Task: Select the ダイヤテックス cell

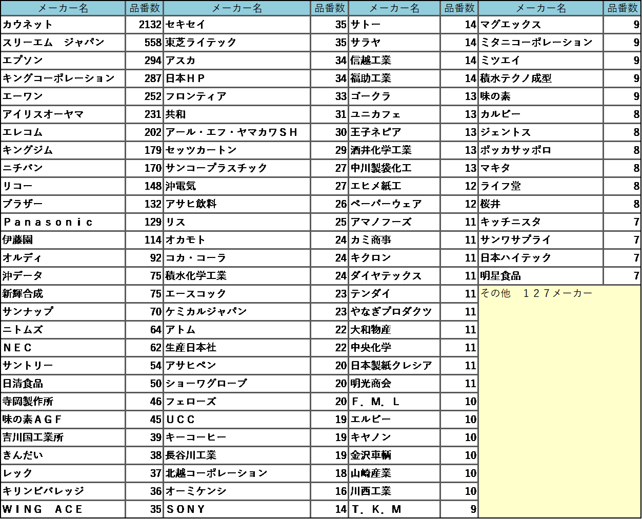Action: [x=394, y=276]
